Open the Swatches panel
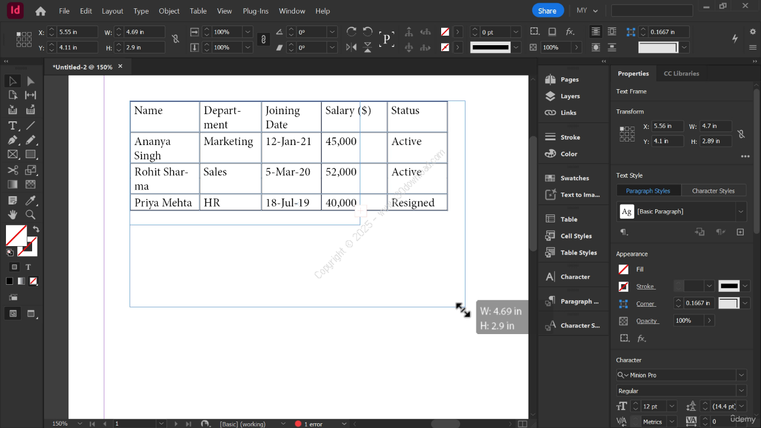 (x=574, y=178)
